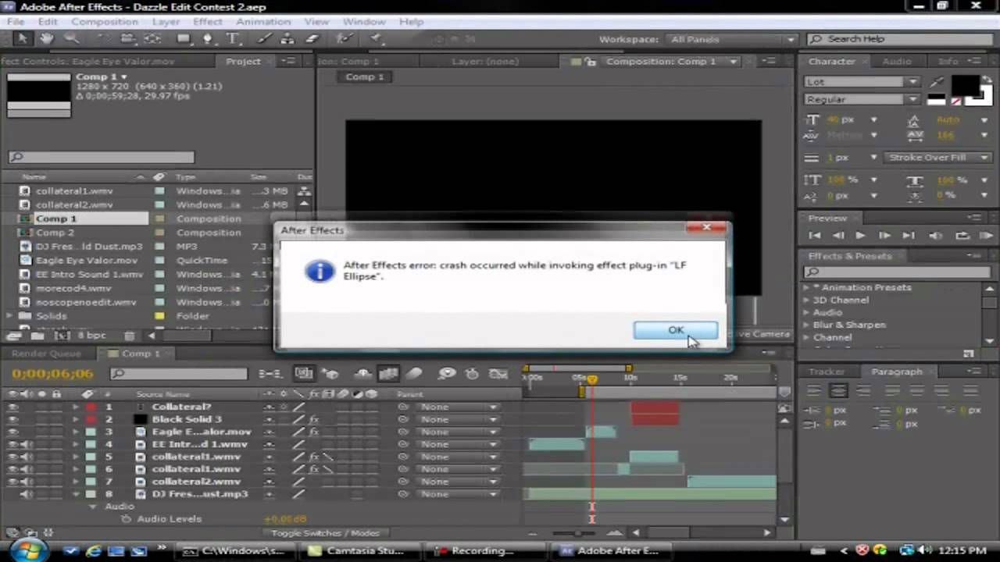Switch to the Tracker tab

click(827, 372)
